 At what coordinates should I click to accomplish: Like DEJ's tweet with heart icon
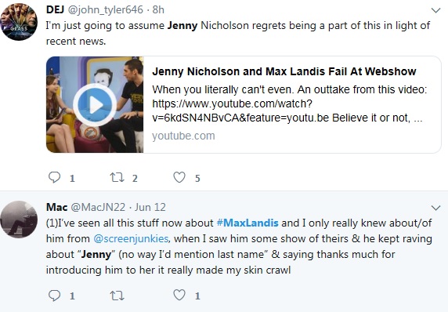(x=179, y=177)
